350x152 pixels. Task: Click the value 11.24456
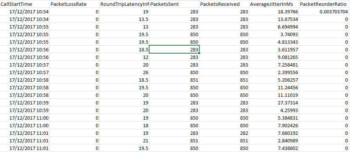click(x=274, y=88)
